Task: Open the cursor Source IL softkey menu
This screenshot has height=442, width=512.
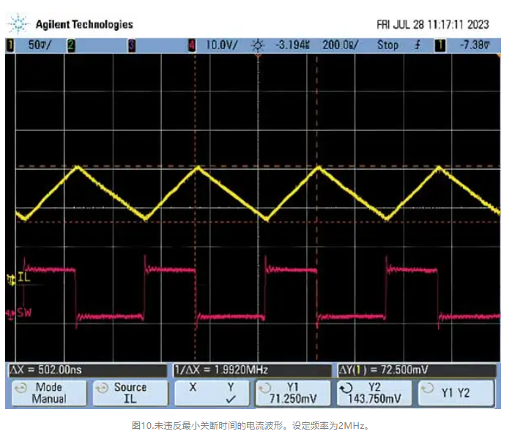Action: tap(127, 393)
